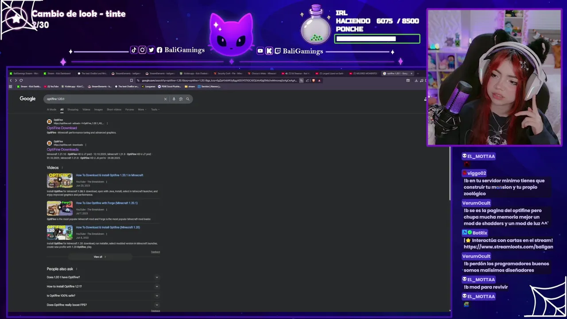Open 'How To Use Optifine with Forge' video link

click(107, 203)
